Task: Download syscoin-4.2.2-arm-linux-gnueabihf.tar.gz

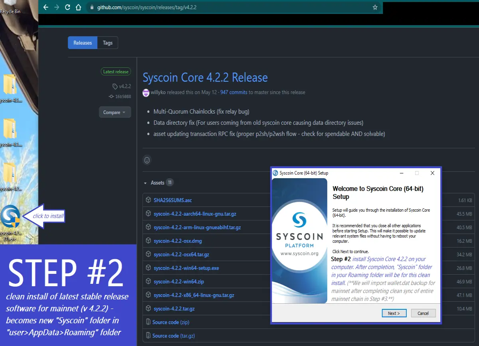Action: (x=197, y=227)
